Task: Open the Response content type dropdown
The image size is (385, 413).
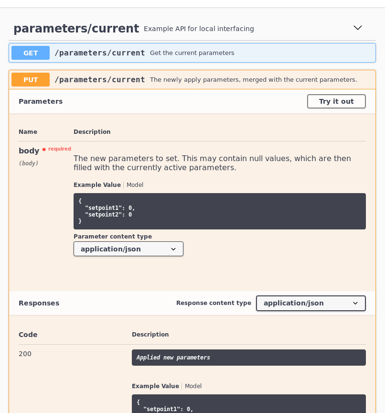Action: click(311, 303)
